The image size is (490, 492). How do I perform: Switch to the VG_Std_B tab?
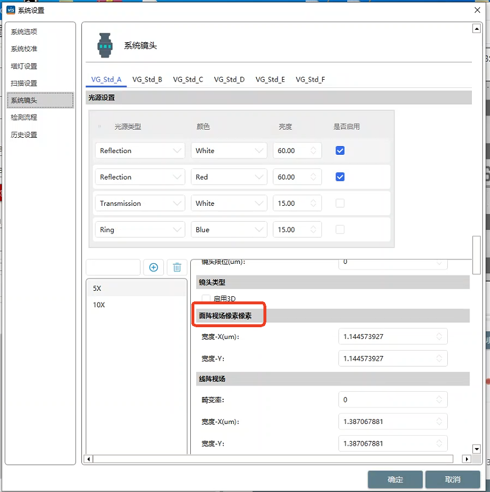[x=147, y=79]
